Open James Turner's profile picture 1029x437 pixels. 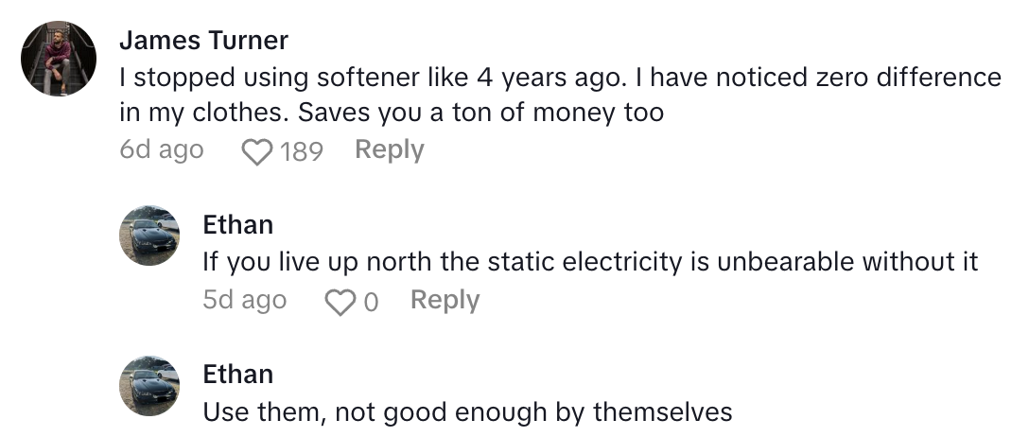[59, 59]
